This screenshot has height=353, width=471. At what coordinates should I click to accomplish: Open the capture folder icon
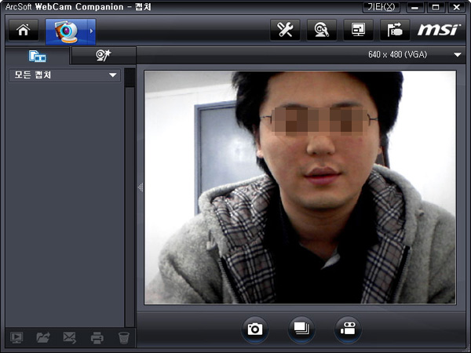(43, 337)
